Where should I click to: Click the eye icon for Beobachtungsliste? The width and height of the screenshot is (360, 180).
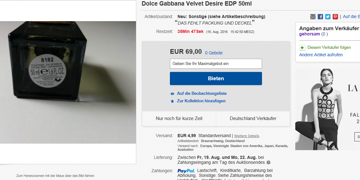point(172,94)
